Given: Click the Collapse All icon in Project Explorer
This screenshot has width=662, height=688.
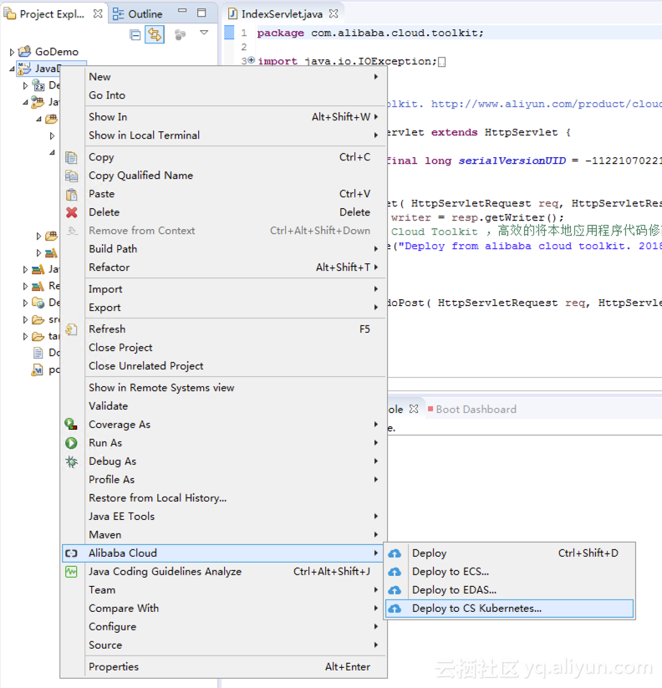Looking at the screenshot, I should point(135,34).
